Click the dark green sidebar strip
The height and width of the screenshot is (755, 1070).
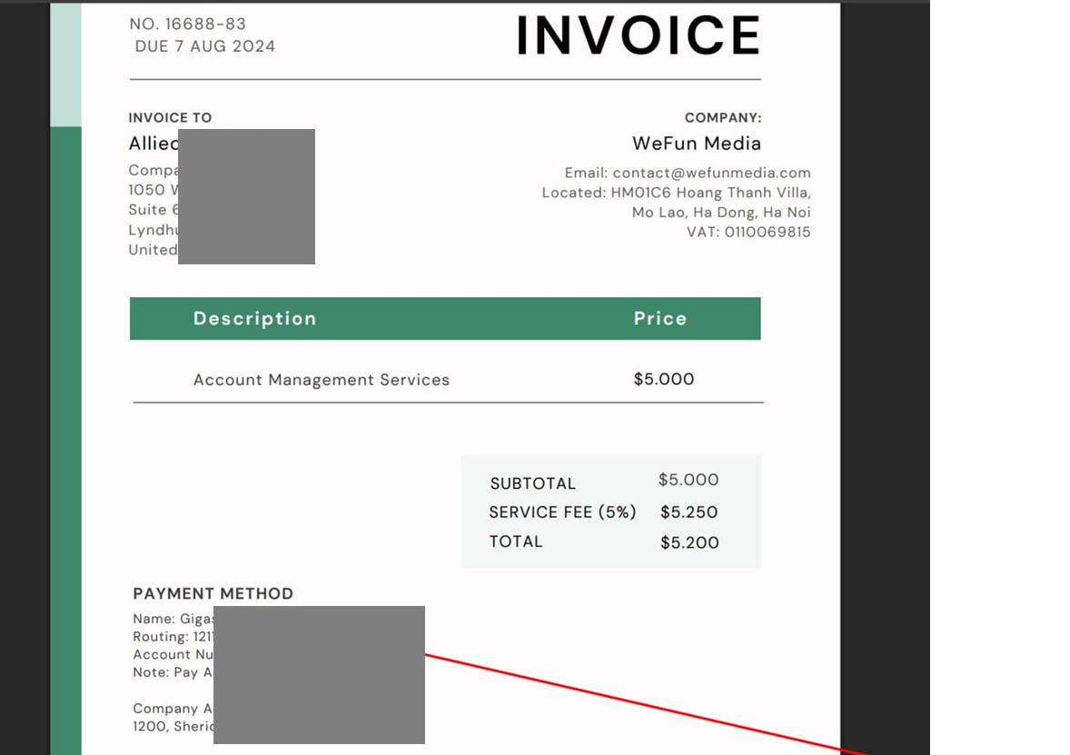click(65, 436)
